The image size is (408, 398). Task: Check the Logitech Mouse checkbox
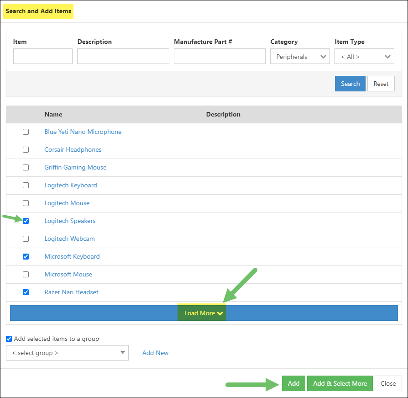pos(26,203)
